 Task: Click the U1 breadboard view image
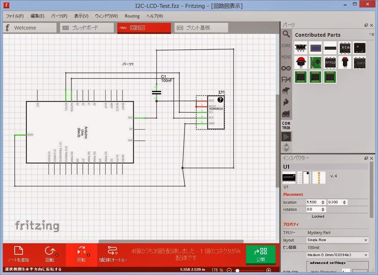coord(289,177)
